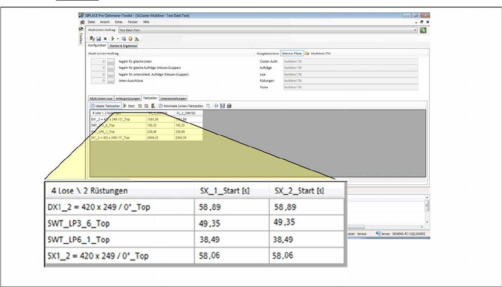Click the green go icon beside order field
This screenshot has width=502, height=287.
tap(422, 30)
